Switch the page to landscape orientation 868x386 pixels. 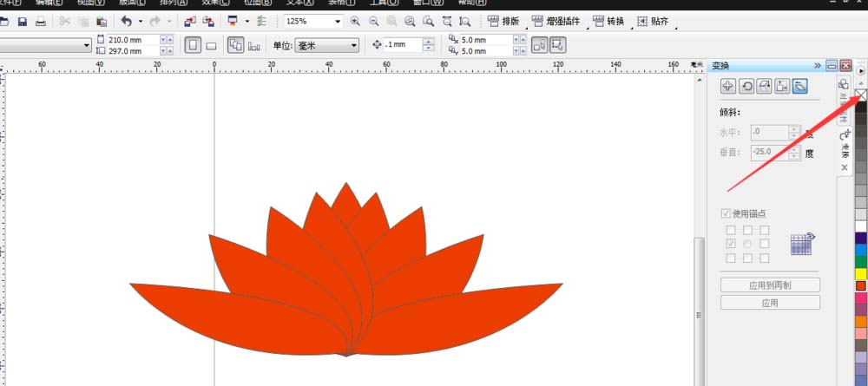tap(211, 45)
